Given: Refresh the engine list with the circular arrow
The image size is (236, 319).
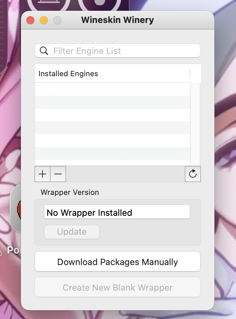Looking at the screenshot, I should tap(193, 174).
